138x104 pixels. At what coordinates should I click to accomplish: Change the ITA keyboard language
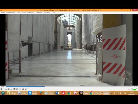tap(124, 93)
